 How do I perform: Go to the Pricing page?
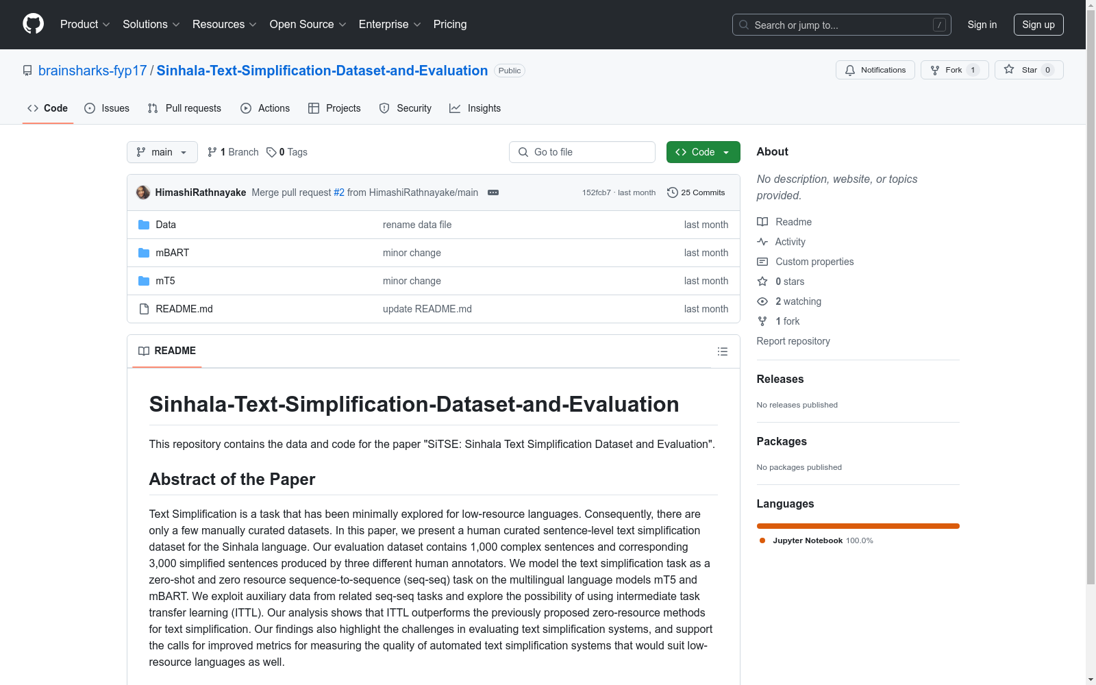click(x=450, y=25)
